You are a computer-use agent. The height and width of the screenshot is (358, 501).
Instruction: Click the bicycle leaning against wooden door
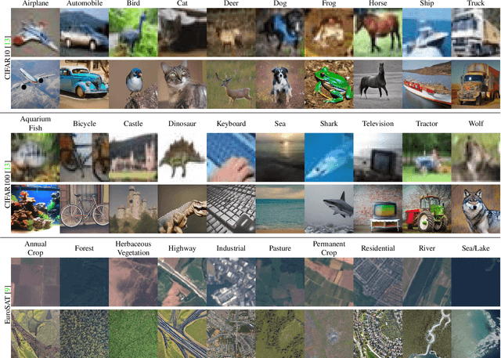[x=85, y=208]
